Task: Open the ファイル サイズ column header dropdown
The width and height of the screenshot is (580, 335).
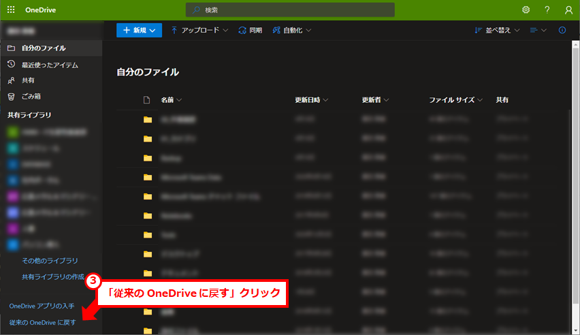Action: pos(455,100)
